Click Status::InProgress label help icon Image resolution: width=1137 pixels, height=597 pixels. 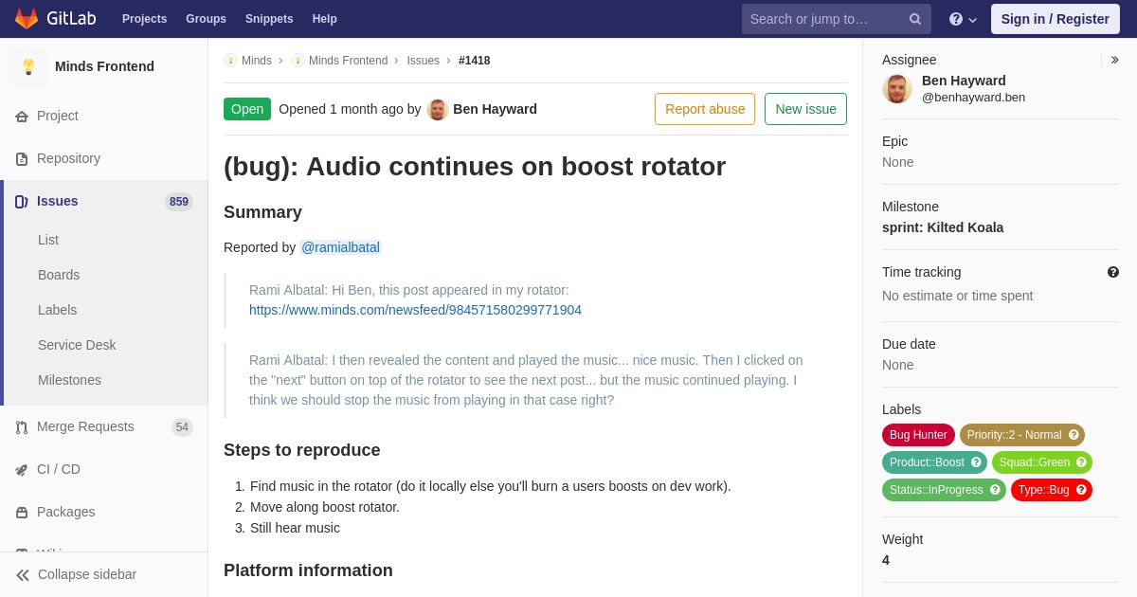point(995,490)
